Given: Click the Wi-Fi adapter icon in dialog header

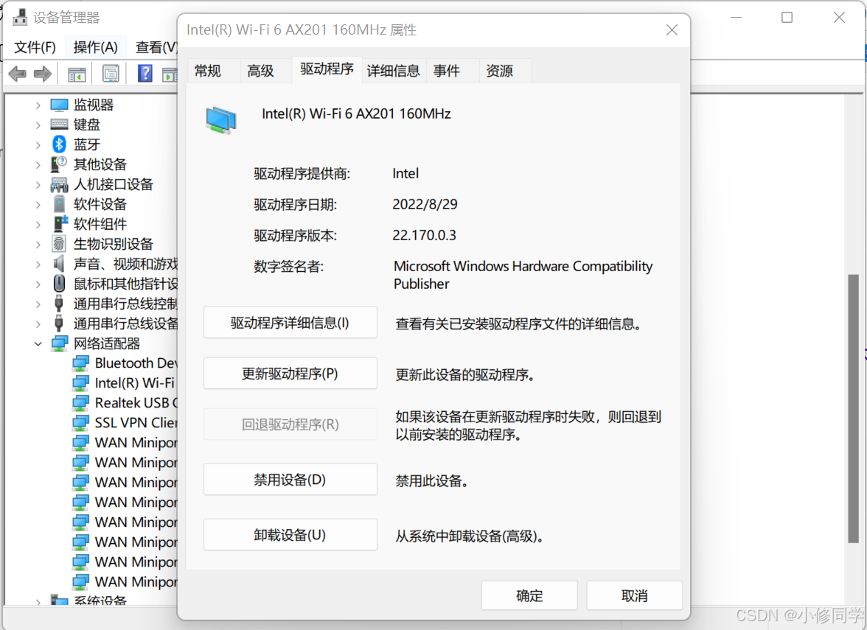Looking at the screenshot, I should point(221,121).
